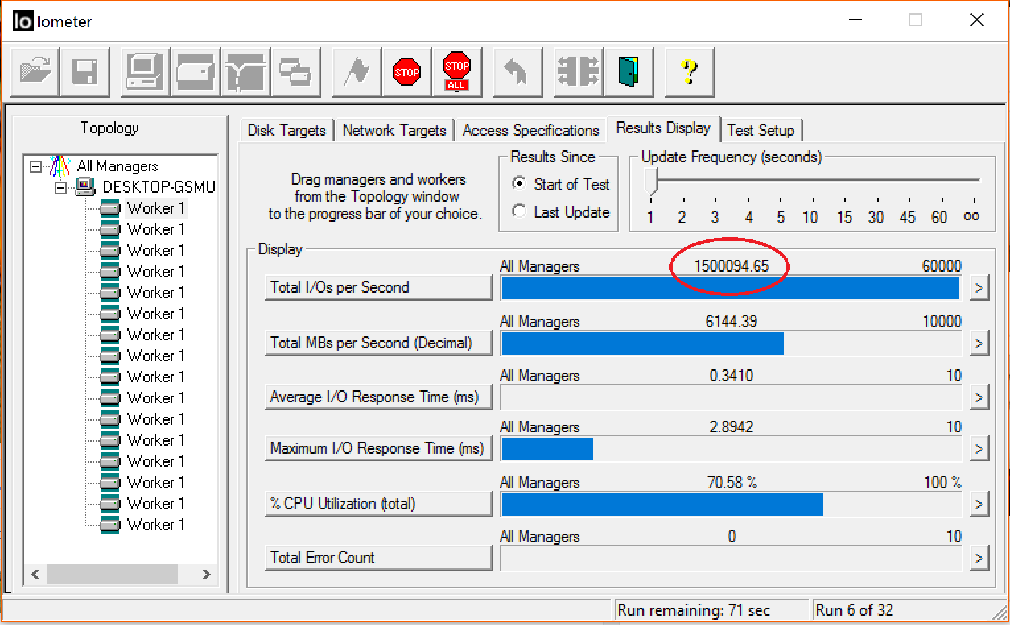This screenshot has height=625, width=1010.
Task: Click the Start disk worker icon
Action: tap(195, 71)
